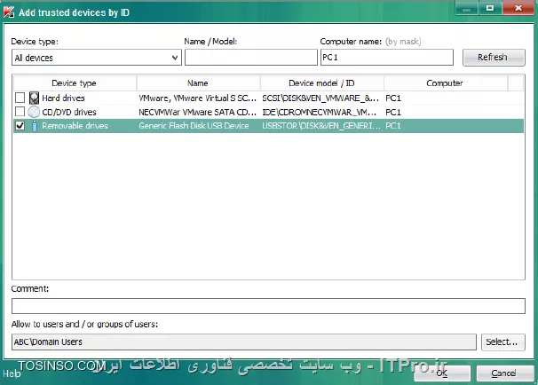
Task: Click the Name / Model input field
Action: point(251,58)
